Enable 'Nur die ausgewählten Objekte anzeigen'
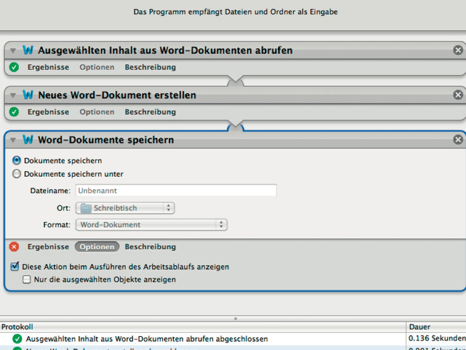This screenshot has height=350, width=466. point(27,280)
